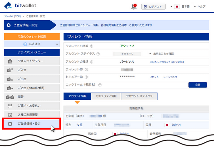Click the 変更 button for nickname
This screenshot has height=148, width=214.
[x=198, y=85]
